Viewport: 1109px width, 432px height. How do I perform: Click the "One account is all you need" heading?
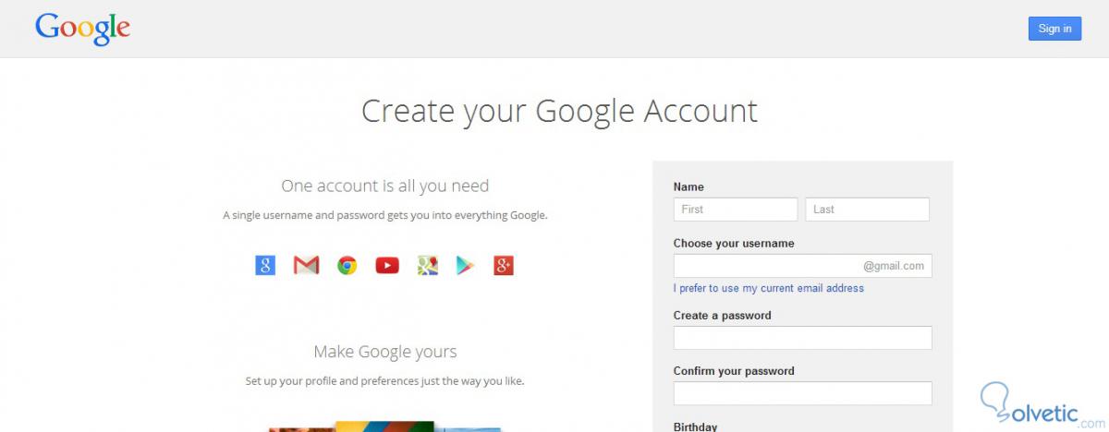coord(384,186)
